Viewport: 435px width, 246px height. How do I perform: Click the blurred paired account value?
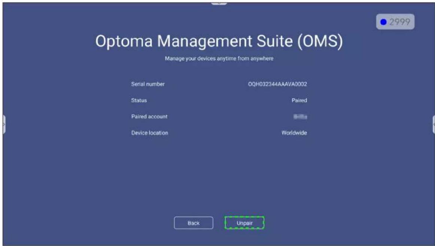tap(300, 116)
